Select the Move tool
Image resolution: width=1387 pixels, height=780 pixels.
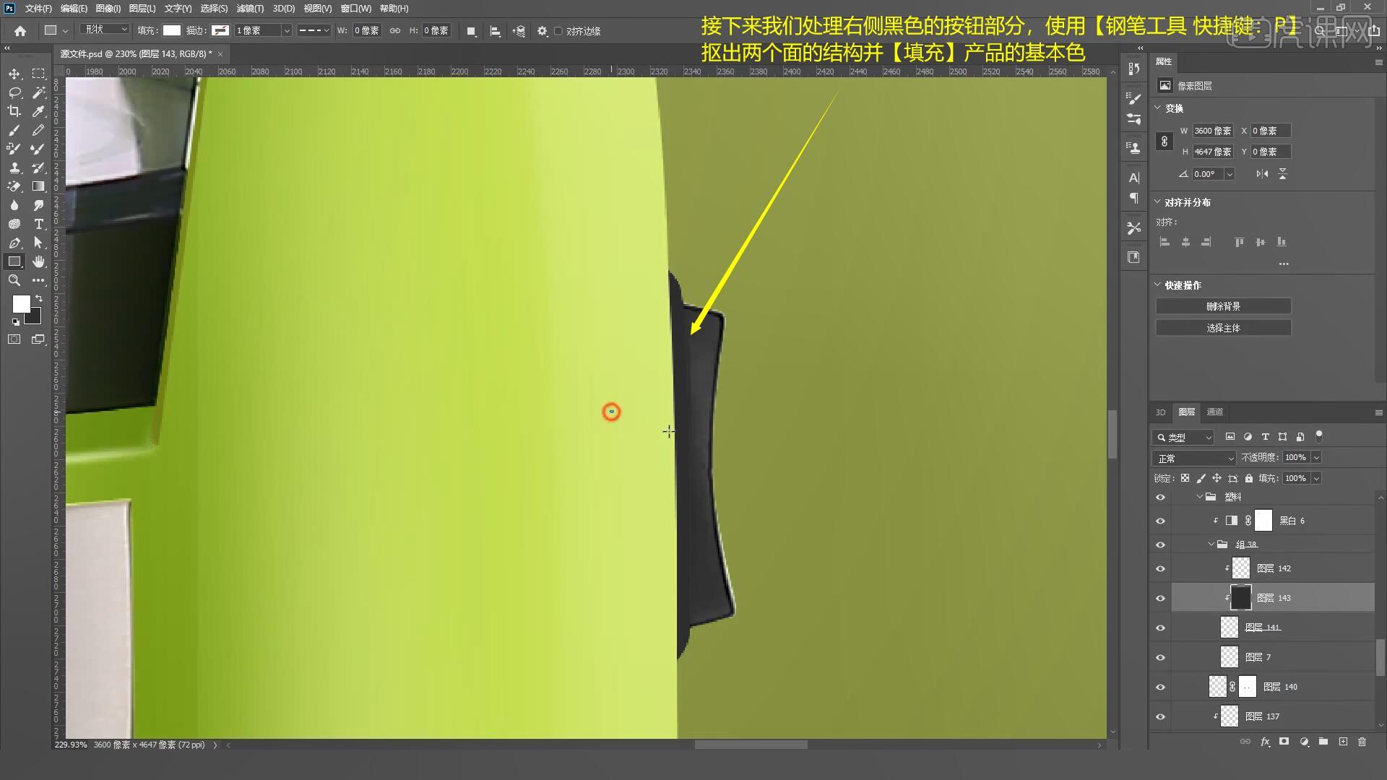(x=14, y=74)
